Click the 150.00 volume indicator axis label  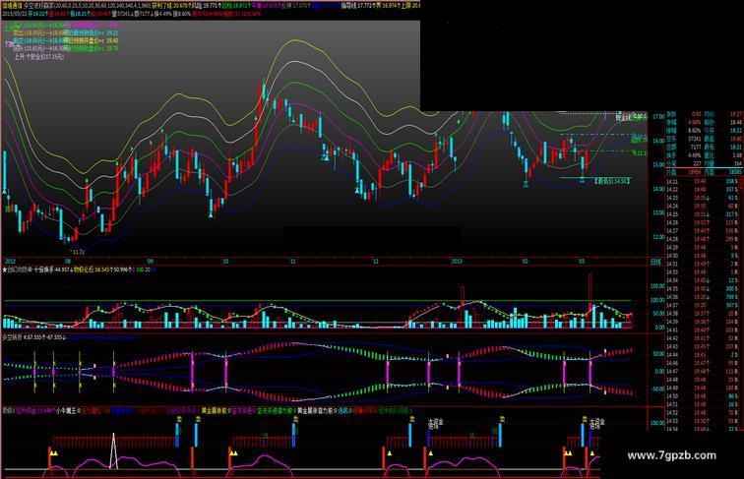(x=657, y=286)
